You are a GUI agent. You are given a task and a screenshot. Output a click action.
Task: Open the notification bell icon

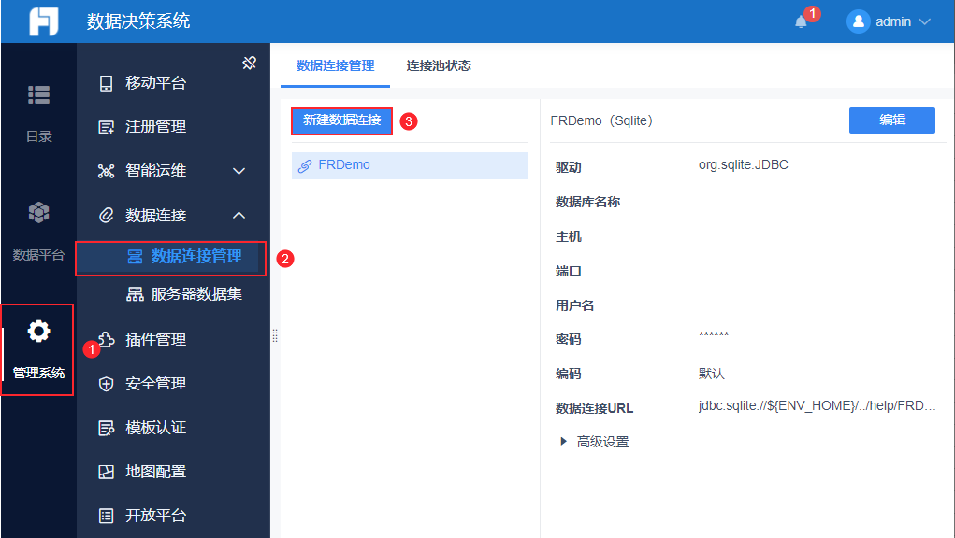click(801, 21)
